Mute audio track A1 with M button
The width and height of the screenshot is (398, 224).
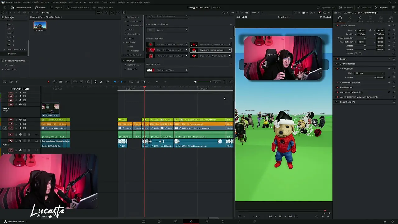29,135
